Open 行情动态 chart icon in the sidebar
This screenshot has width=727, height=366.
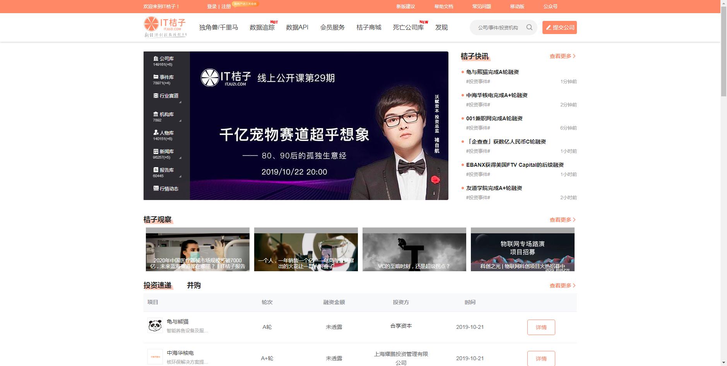pos(156,188)
